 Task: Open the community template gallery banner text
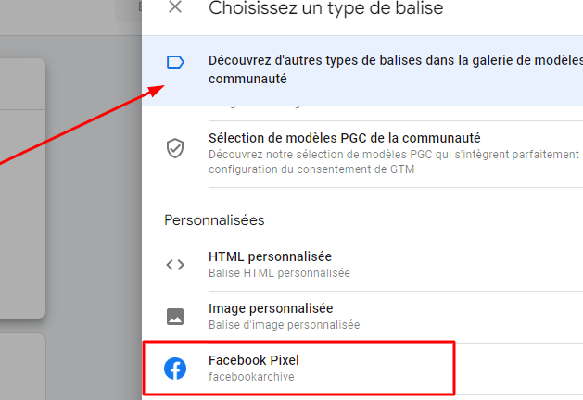pyautogui.click(x=396, y=69)
